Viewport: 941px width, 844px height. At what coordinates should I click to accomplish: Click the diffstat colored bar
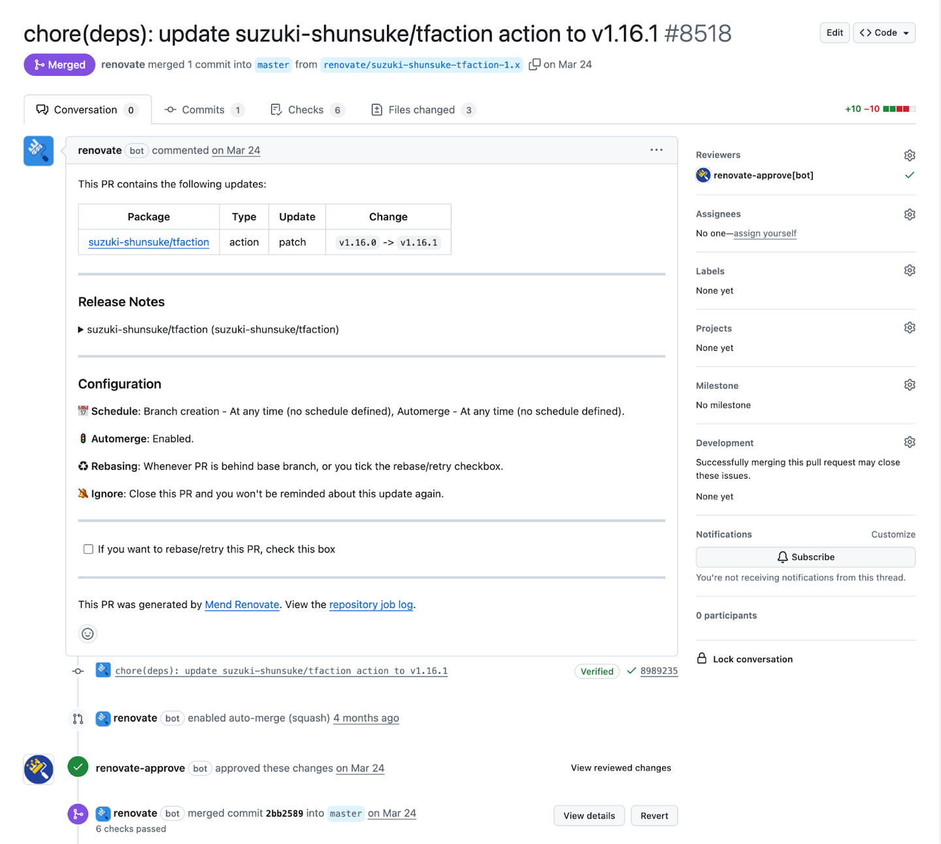click(899, 109)
